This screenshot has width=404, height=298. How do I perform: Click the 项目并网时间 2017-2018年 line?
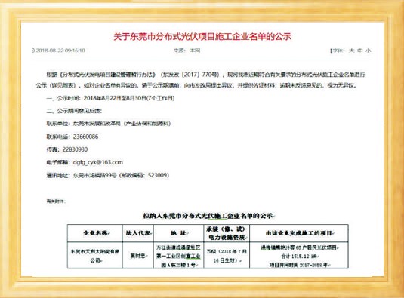point(300,265)
